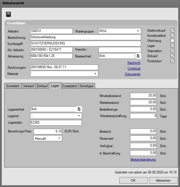Expand the Warengruppe dropdown
The image size is (180, 187).
138,31
